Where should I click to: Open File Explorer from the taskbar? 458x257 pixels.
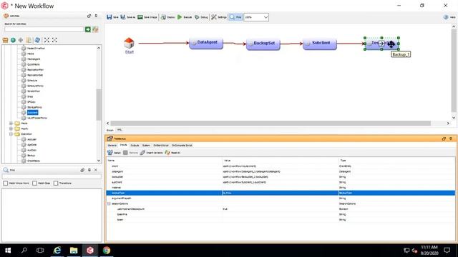point(74,251)
